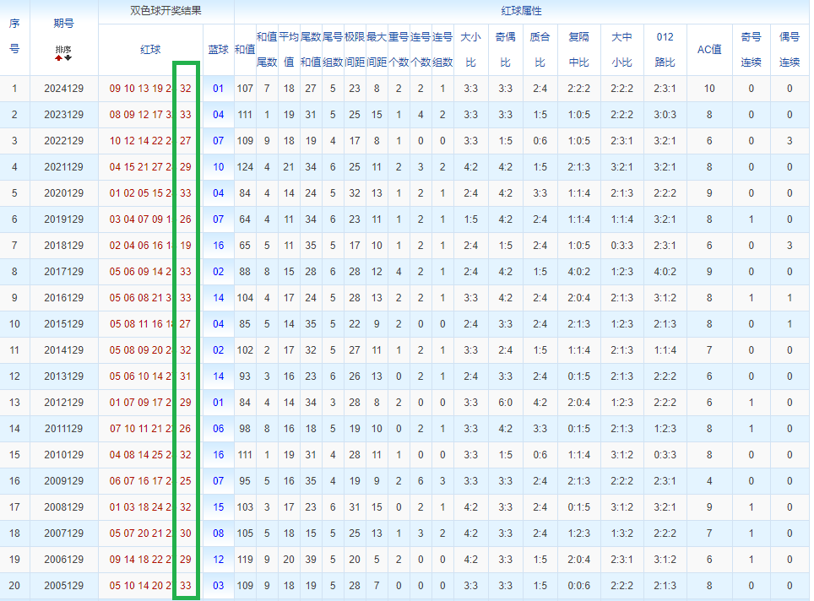Click 012 ratio 4:0:2 in row 2017129
Screen dimensions: 814x601
pos(665,272)
